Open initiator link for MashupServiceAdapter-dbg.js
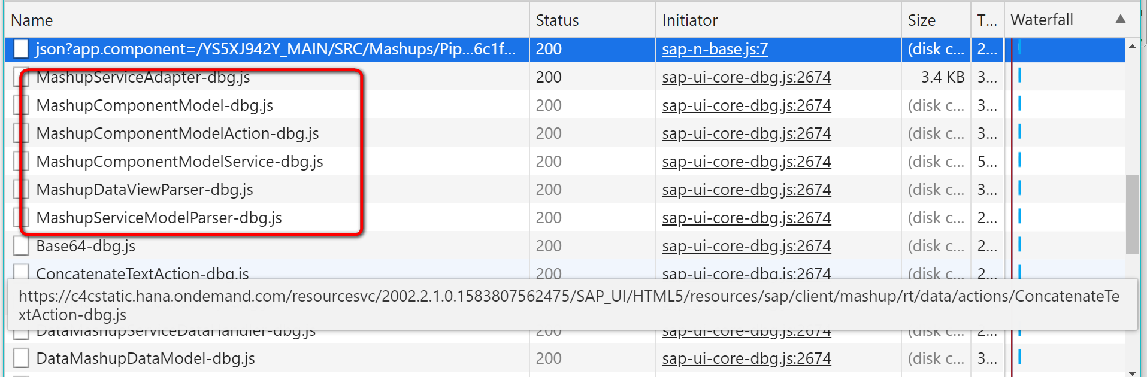Image resolution: width=1147 pixels, height=377 pixels. coord(746,77)
